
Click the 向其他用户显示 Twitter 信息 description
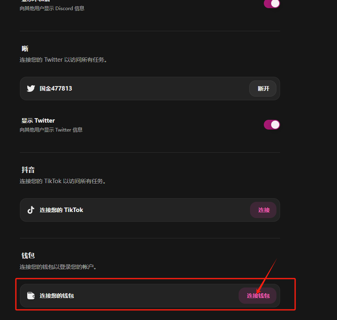[51, 130]
